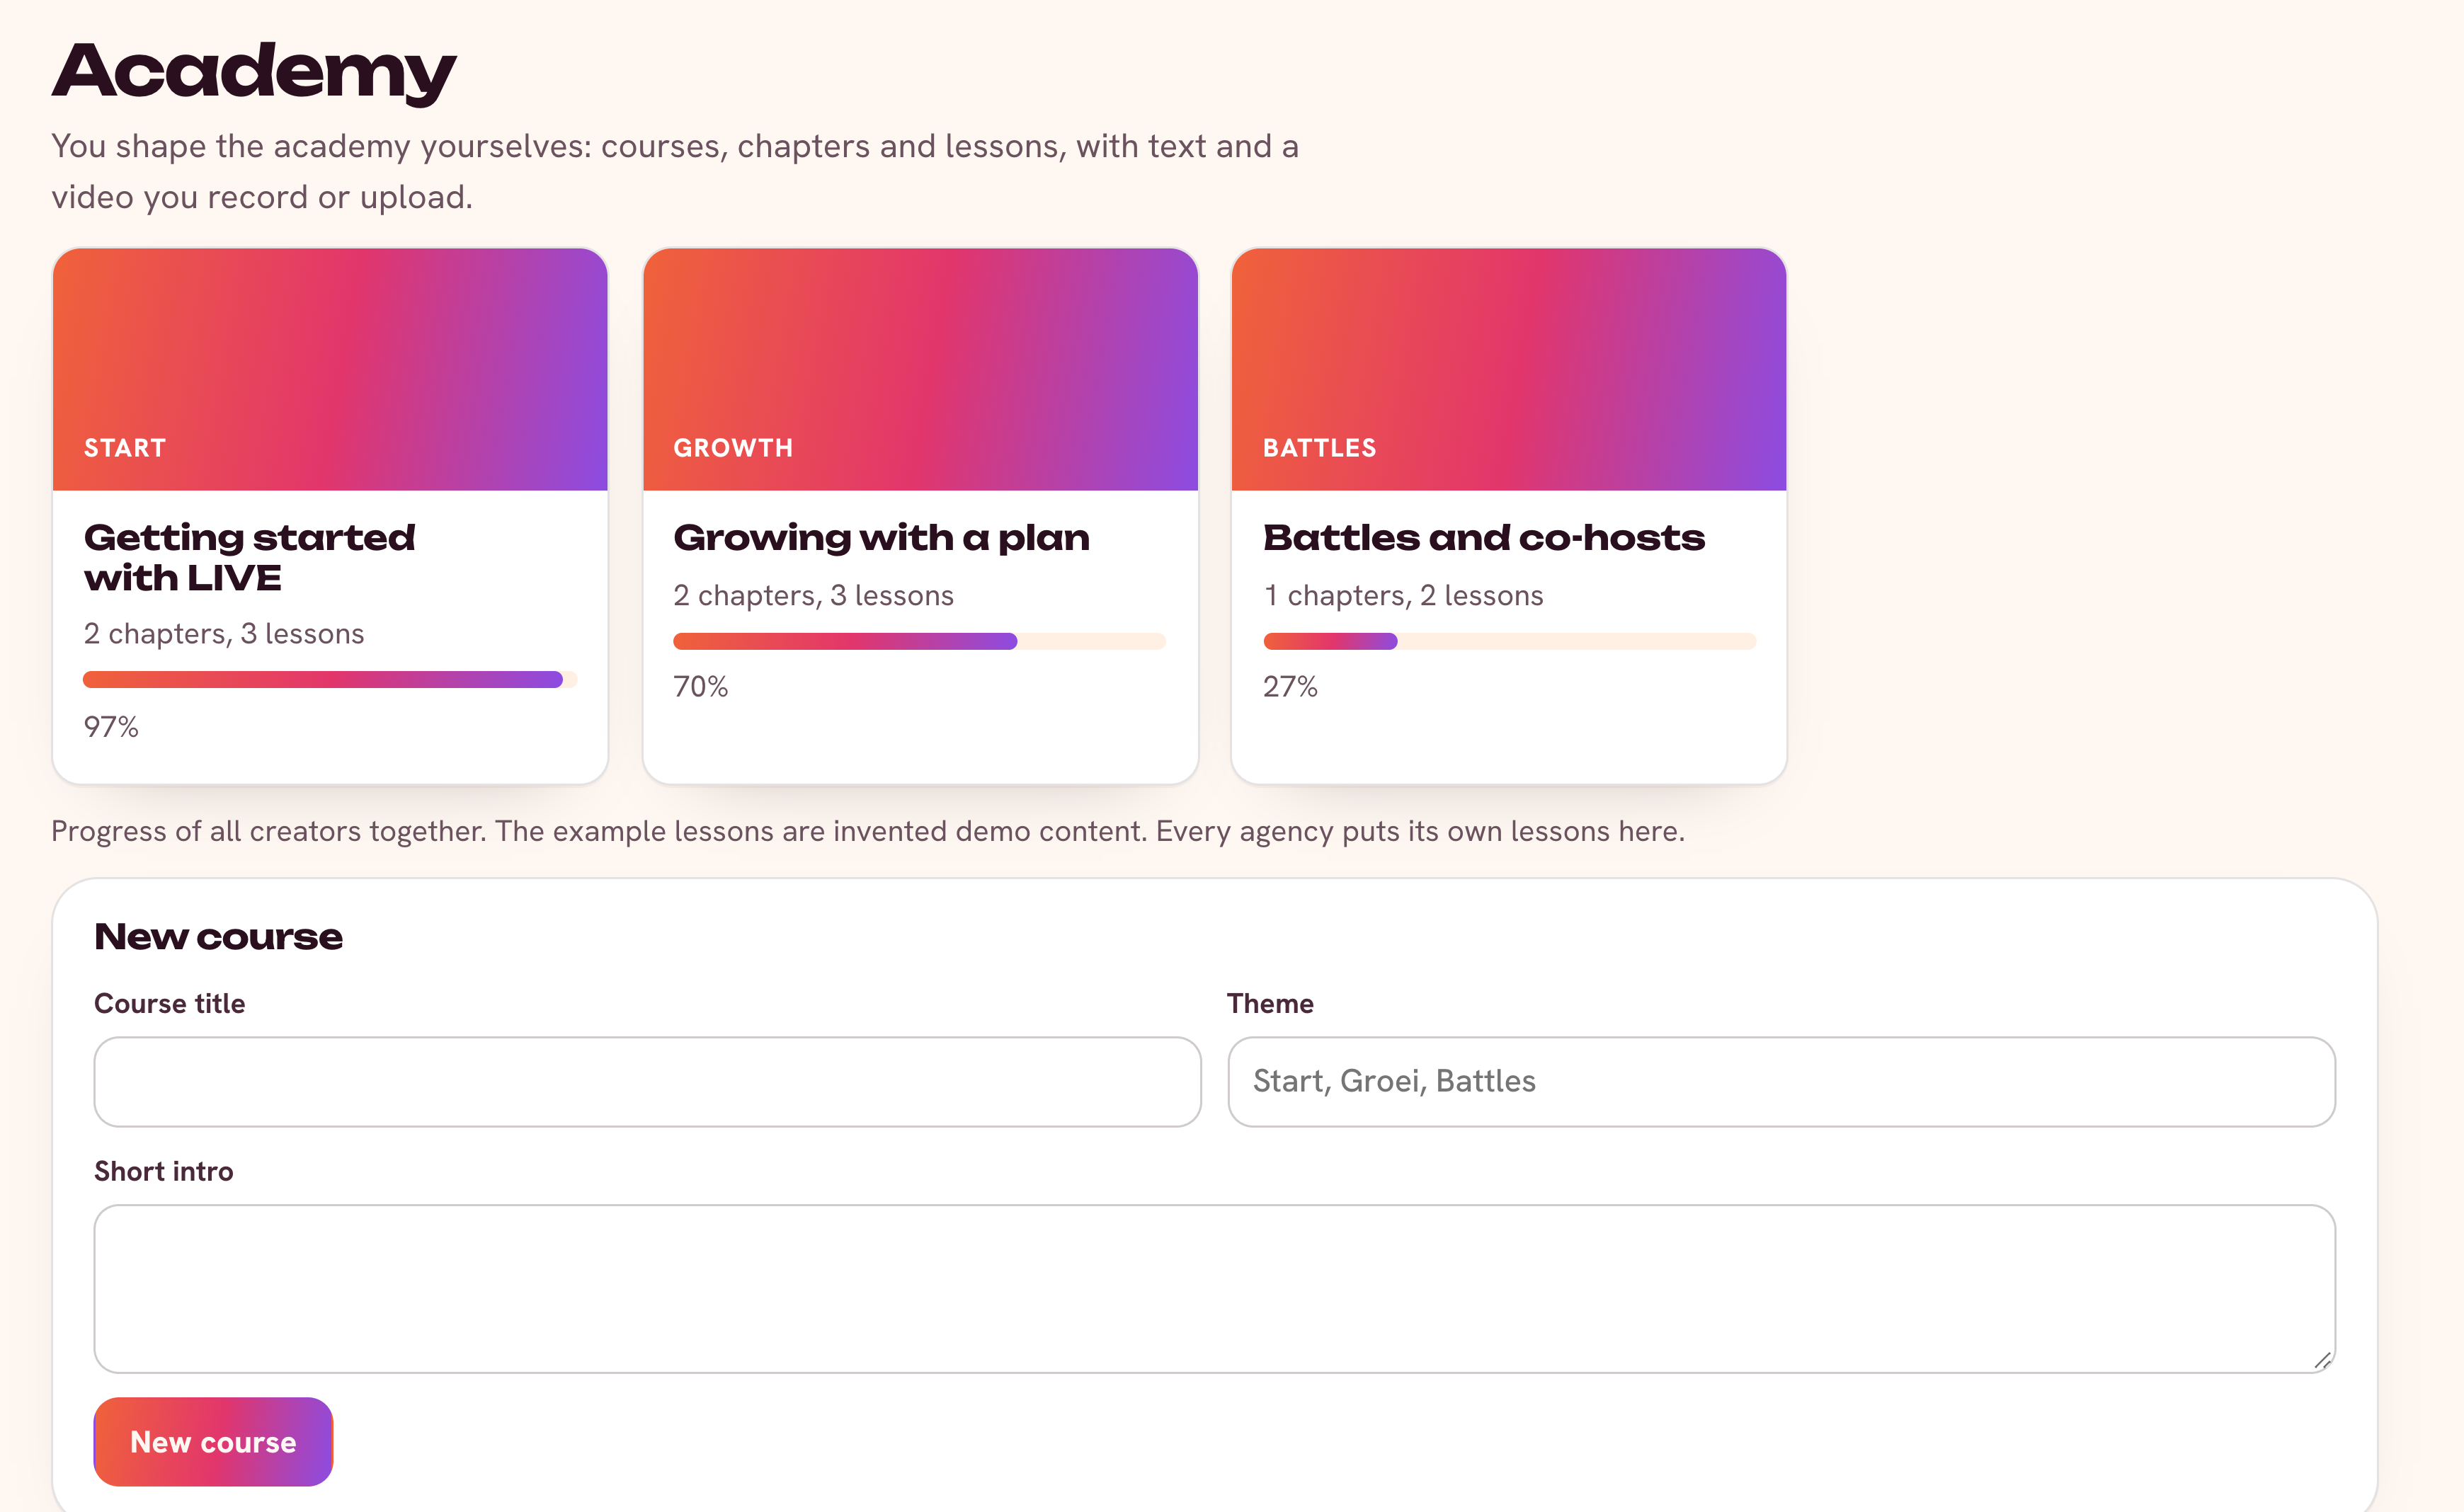Screen dimensions: 2464x1512
Task: Click the "New course" section heading
Action: pos(218,937)
